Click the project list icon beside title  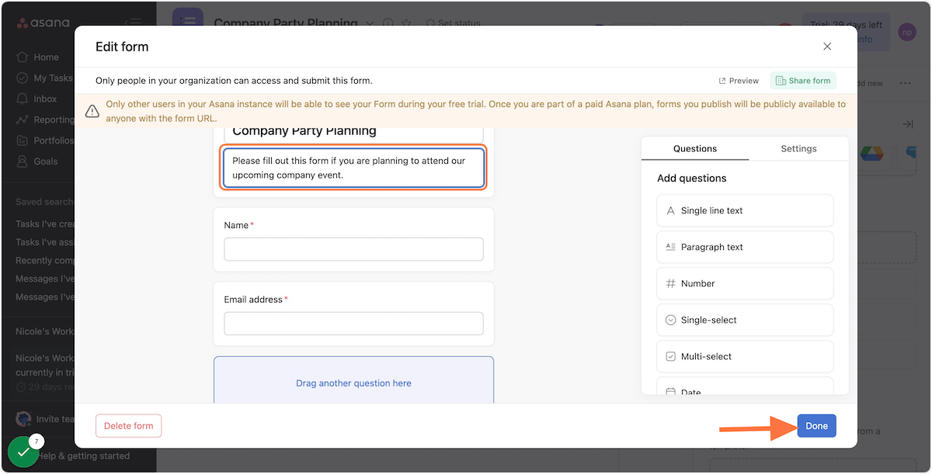coord(187,21)
